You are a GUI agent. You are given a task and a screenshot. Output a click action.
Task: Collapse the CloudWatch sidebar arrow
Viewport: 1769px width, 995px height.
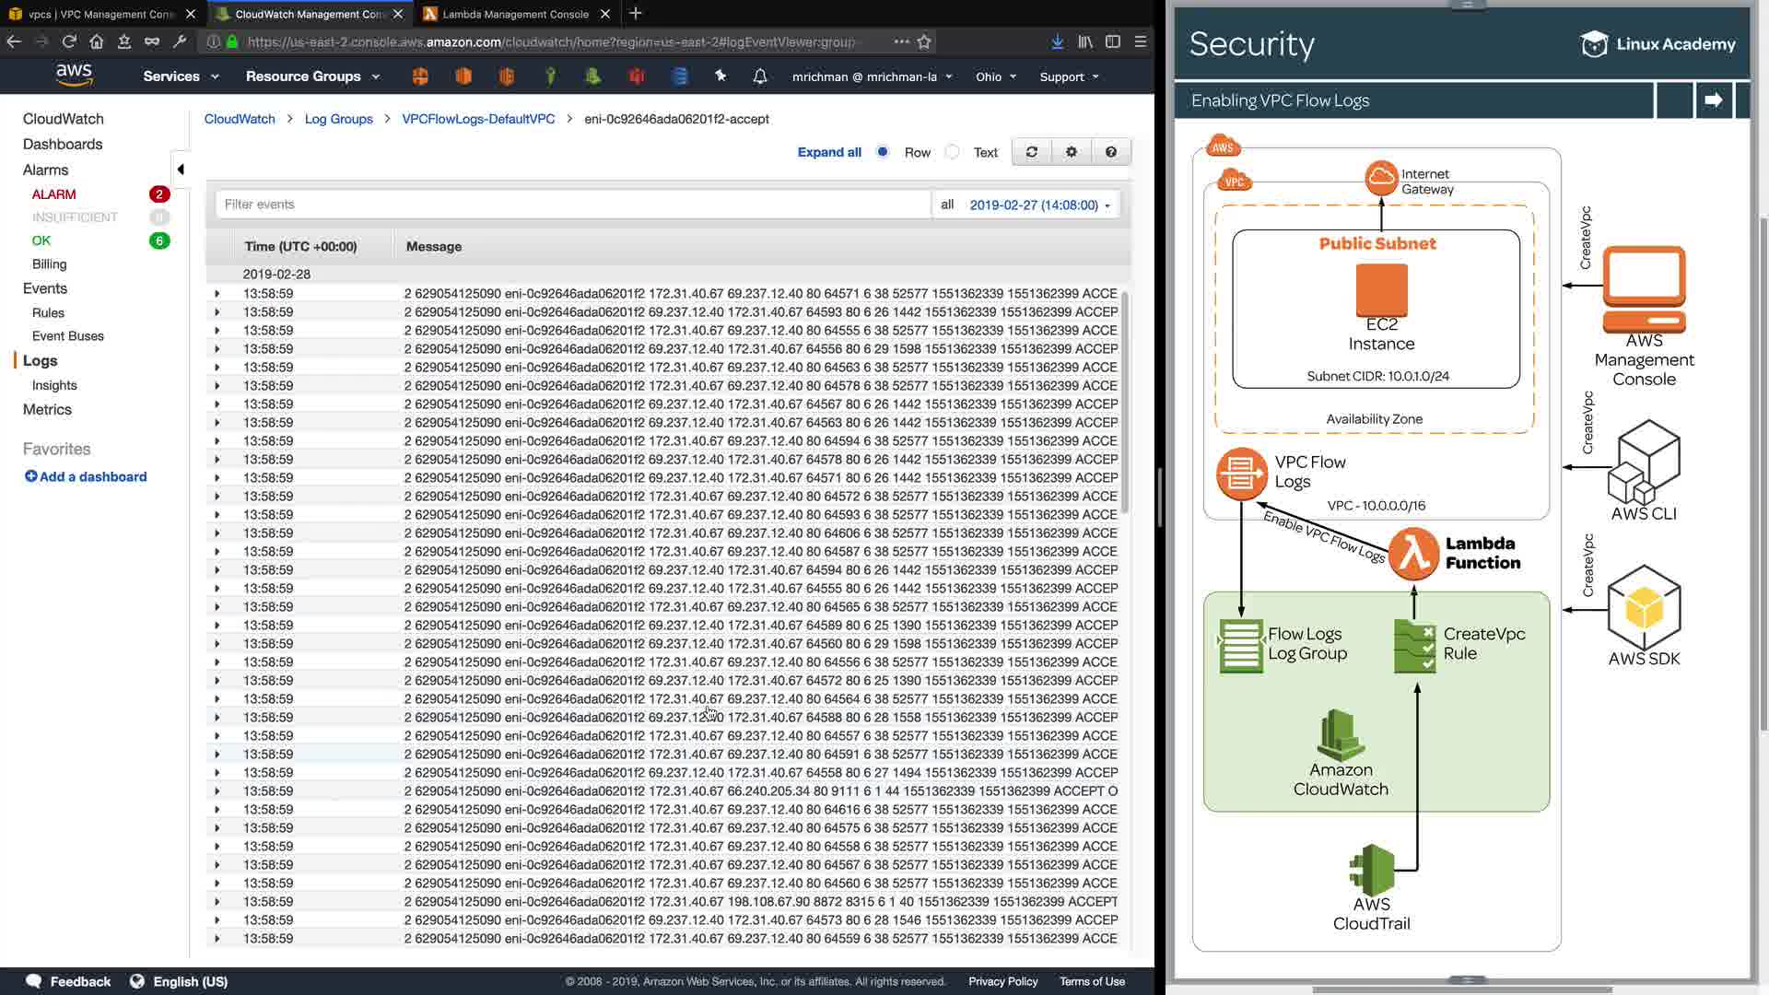181,169
